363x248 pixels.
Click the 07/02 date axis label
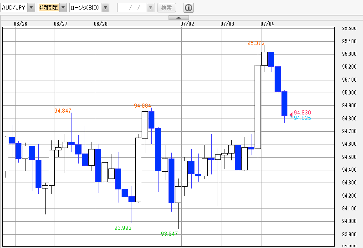187,24
